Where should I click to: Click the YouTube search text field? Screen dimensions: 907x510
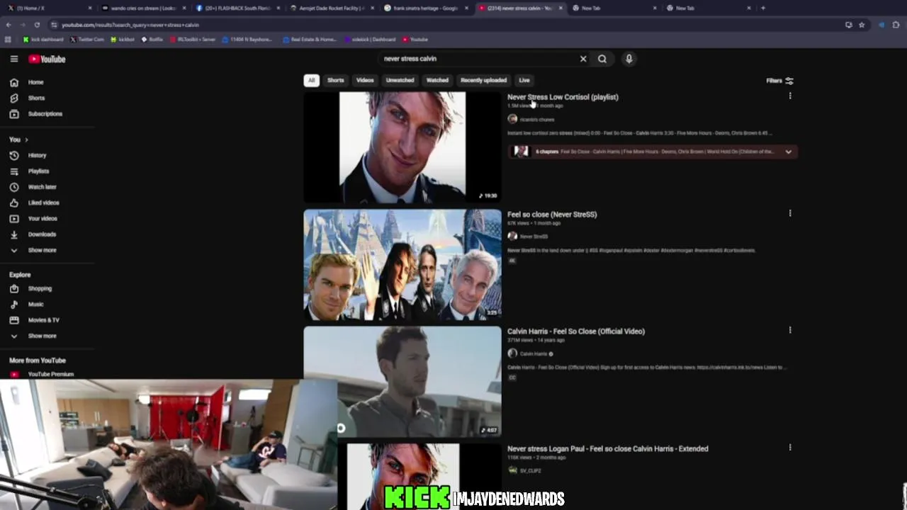[x=479, y=59]
